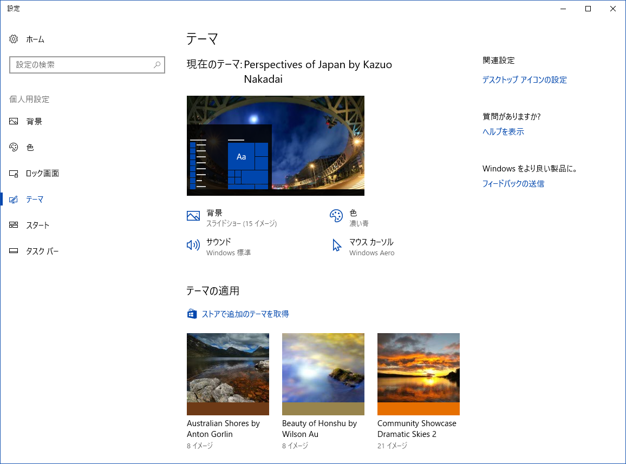Click the Home gear icon
This screenshot has width=626, height=464.
14,39
